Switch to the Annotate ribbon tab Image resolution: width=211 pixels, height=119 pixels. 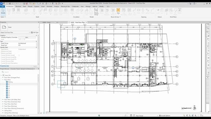click(x=49, y=7)
